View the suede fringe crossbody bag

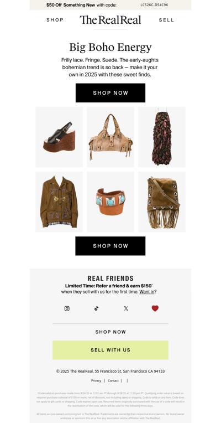pos(162,202)
